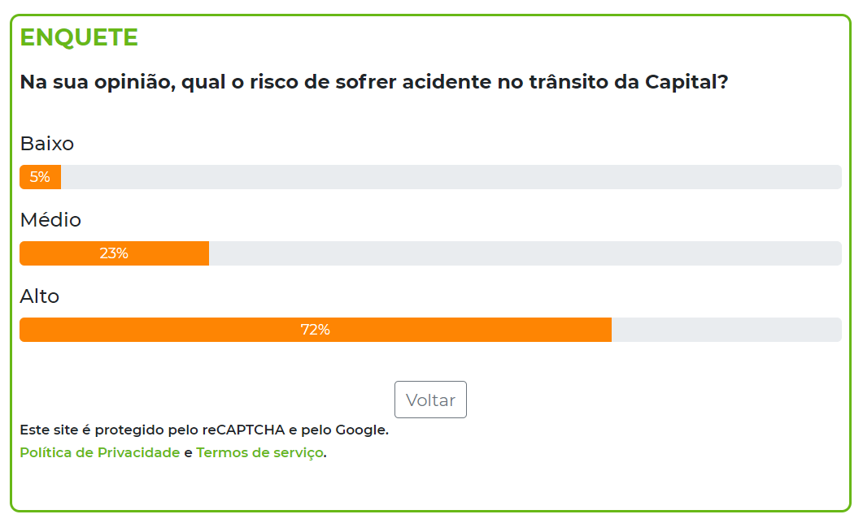
Task: Click the reCAPTCHA protection notice text
Action: tap(204, 430)
